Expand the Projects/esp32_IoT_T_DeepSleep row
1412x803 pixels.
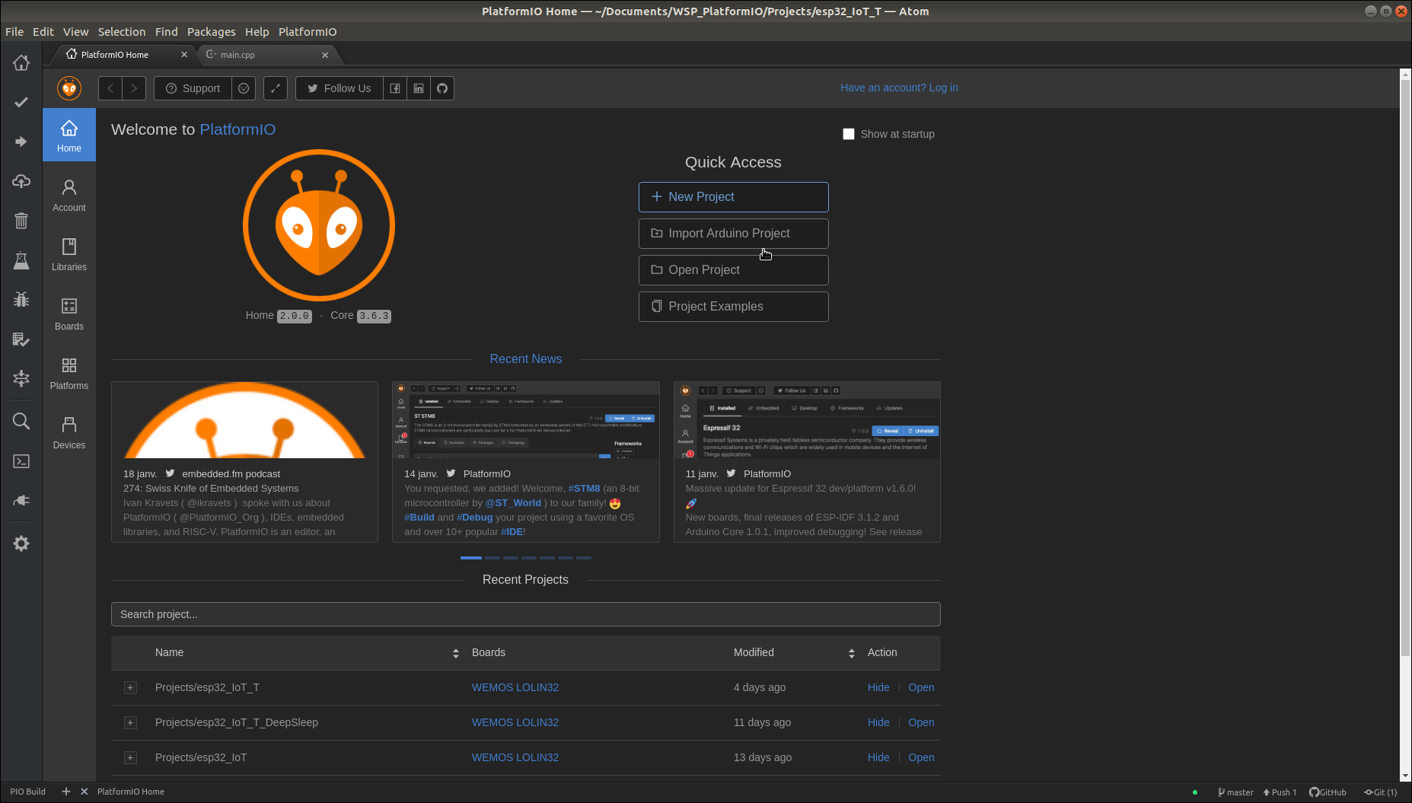tap(131, 723)
